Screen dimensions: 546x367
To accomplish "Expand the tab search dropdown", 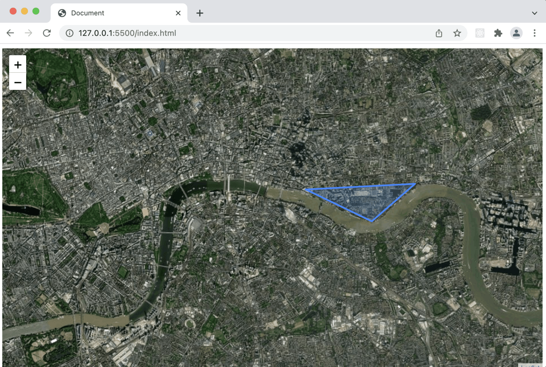I will (x=534, y=13).
